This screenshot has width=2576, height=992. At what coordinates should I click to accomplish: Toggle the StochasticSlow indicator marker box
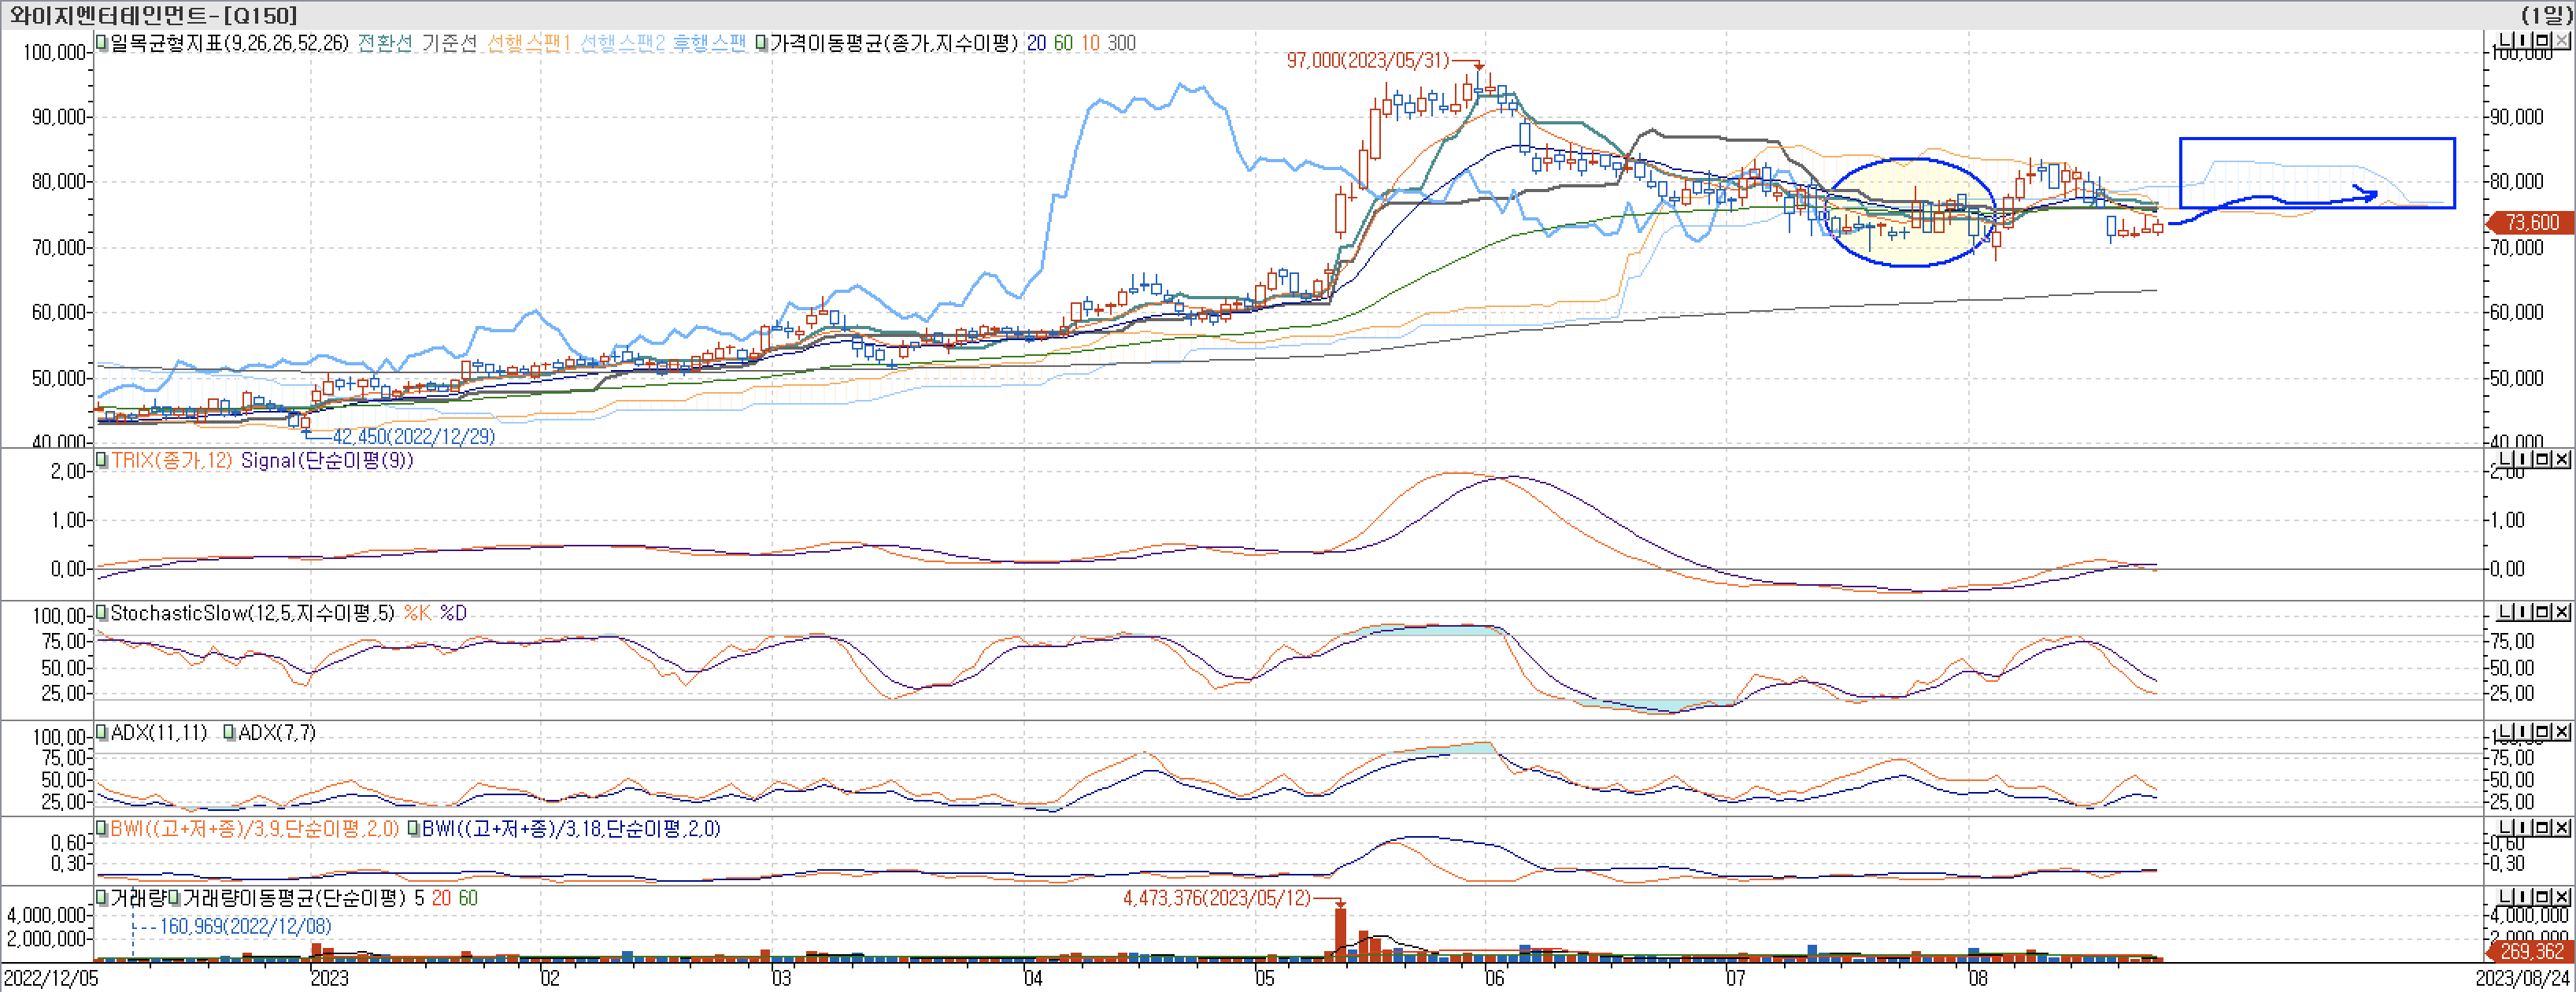(102, 613)
